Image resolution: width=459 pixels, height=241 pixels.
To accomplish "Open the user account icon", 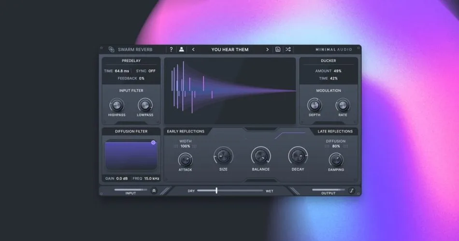I will pos(182,49).
